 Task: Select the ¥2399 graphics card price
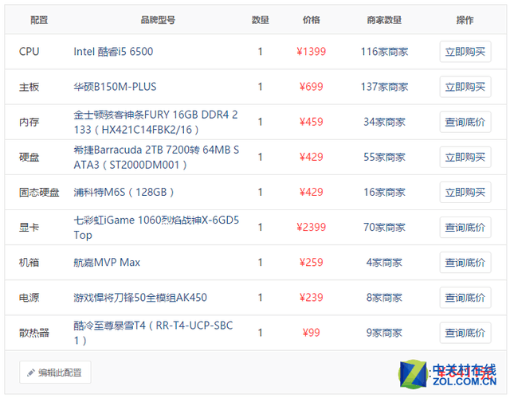point(311,227)
